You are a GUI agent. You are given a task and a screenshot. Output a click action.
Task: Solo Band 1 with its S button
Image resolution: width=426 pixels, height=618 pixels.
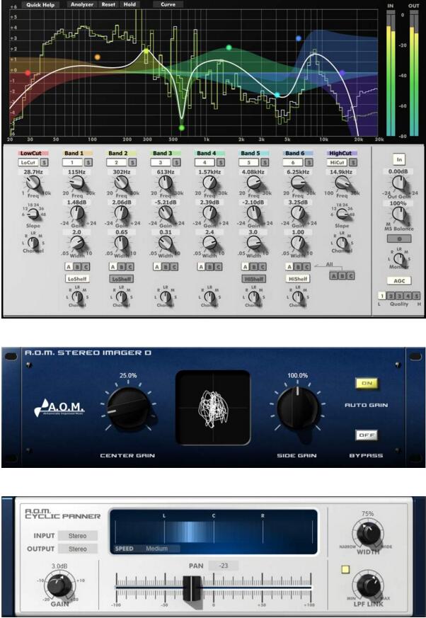pyautogui.click(x=88, y=162)
